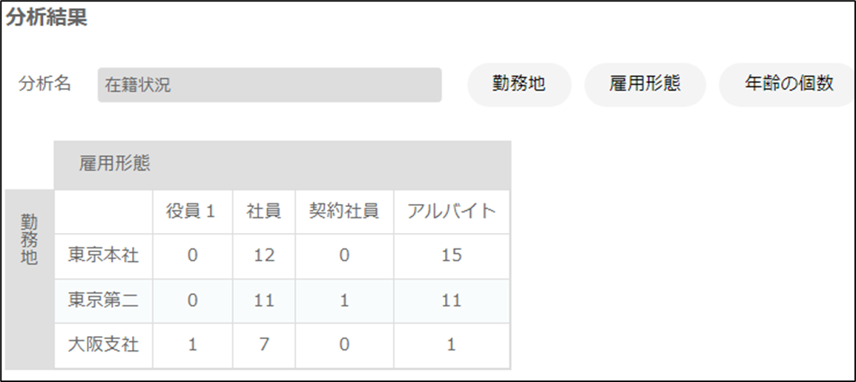Select the 大阪支社 row label
The height and width of the screenshot is (382, 856).
103,346
